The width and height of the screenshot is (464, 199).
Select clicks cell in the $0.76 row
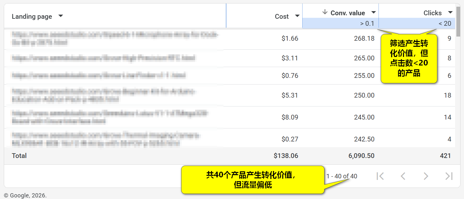point(449,76)
